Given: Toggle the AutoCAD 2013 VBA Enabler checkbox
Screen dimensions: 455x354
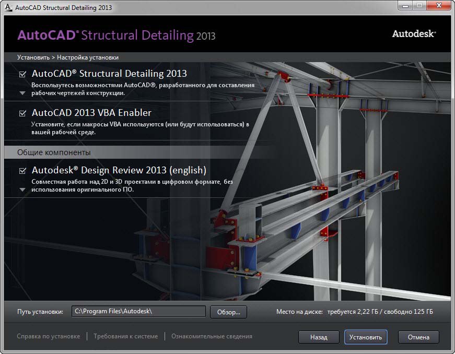Looking at the screenshot, I should pyautogui.click(x=22, y=113).
